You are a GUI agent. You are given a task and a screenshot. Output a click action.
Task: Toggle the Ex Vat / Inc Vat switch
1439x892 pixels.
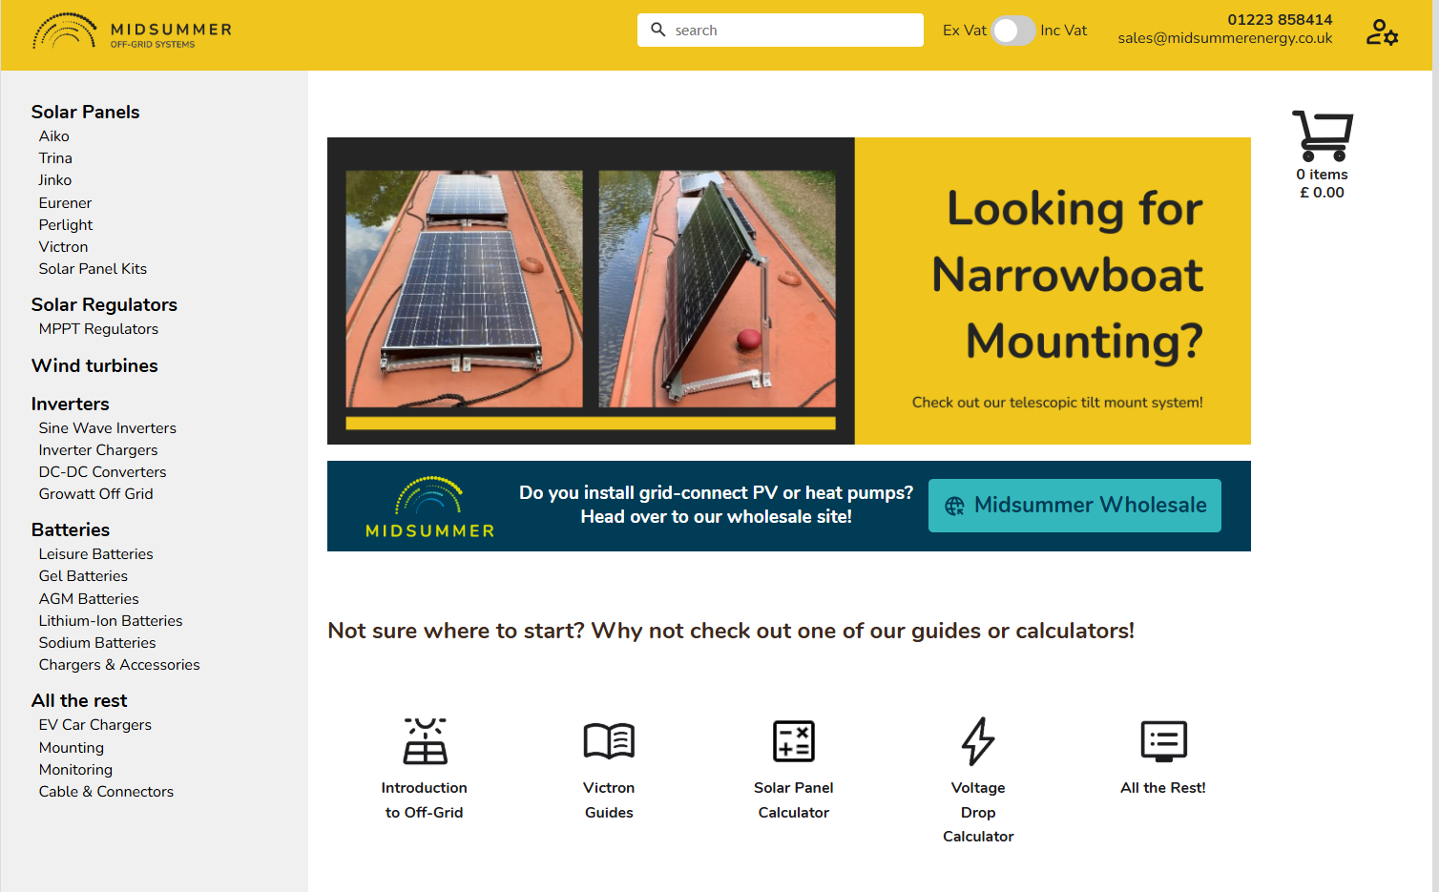[1012, 31]
